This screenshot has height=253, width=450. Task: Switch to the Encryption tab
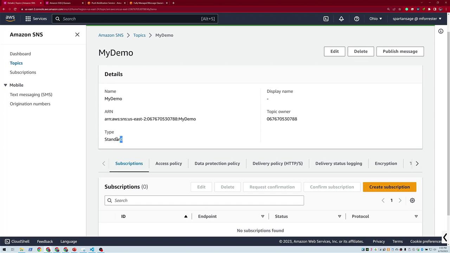pyautogui.click(x=386, y=163)
